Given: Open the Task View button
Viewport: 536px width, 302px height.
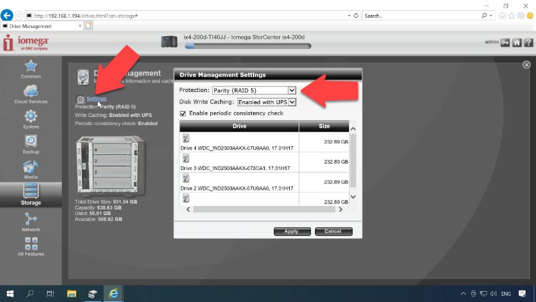Looking at the screenshot, I should (50, 293).
